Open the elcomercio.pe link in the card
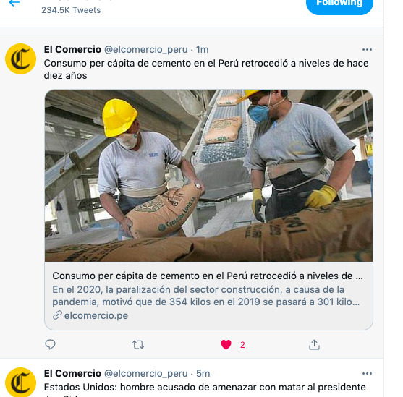This screenshot has height=397, width=403. (x=96, y=315)
